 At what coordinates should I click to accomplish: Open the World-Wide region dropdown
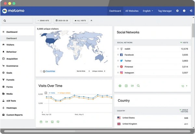click(83, 71)
